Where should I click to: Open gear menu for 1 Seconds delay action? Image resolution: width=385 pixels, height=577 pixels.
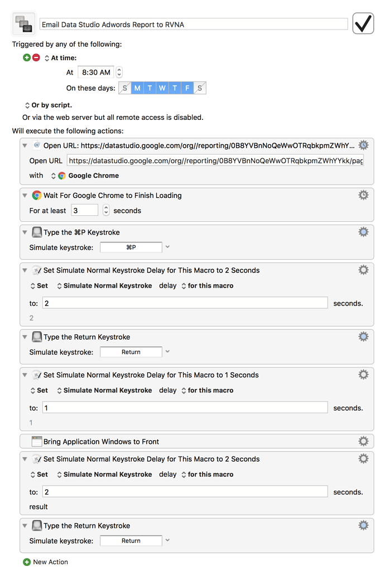(x=364, y=374)
